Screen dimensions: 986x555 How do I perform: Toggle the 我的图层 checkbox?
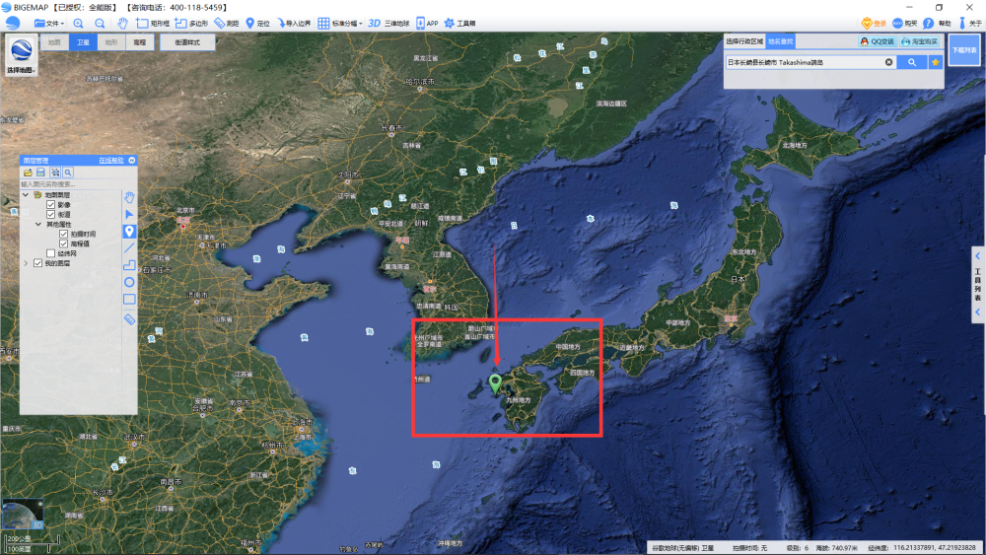(38, 263)
